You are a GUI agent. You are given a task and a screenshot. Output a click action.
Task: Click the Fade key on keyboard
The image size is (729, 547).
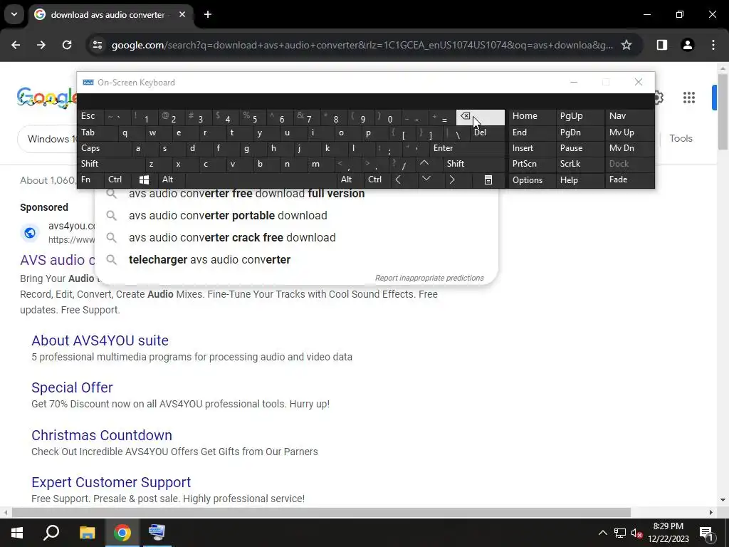(629, 179)
